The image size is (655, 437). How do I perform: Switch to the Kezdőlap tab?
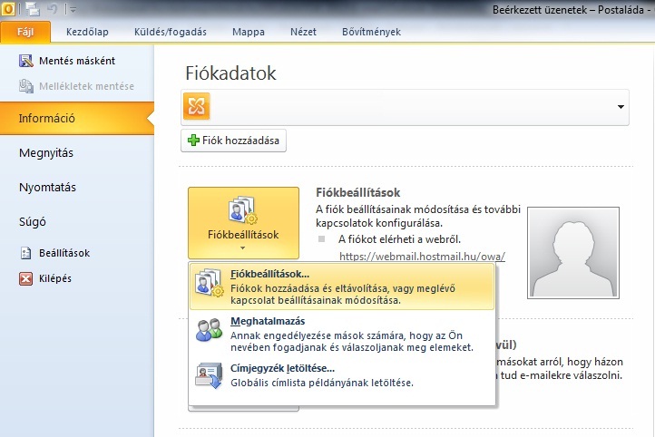point(87,32)
